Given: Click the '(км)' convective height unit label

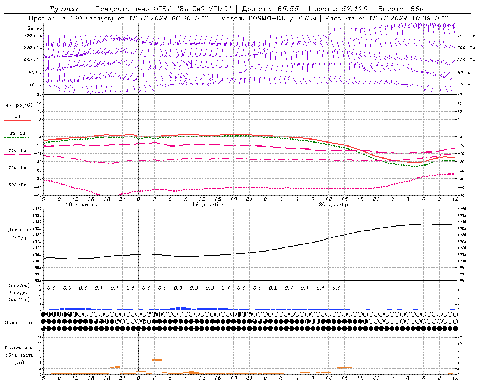Looking at the screenshot, I should coord(19,362).
